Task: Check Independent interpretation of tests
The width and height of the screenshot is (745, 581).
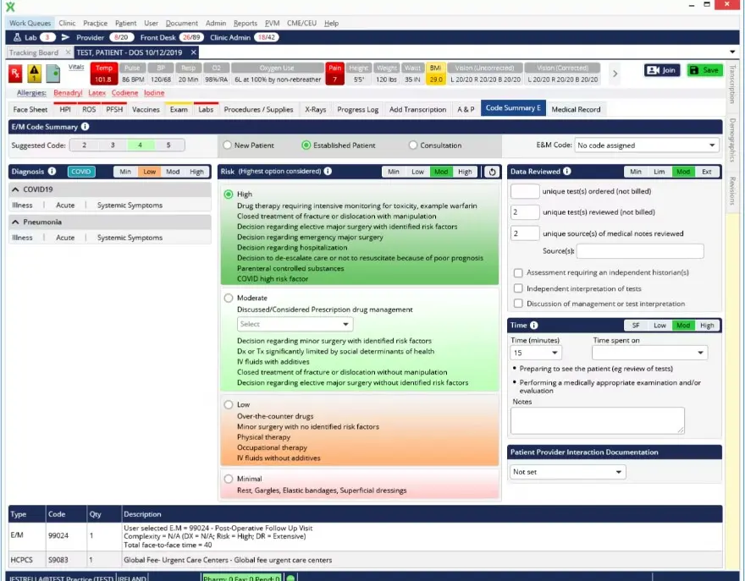Action: coord(519,288)
